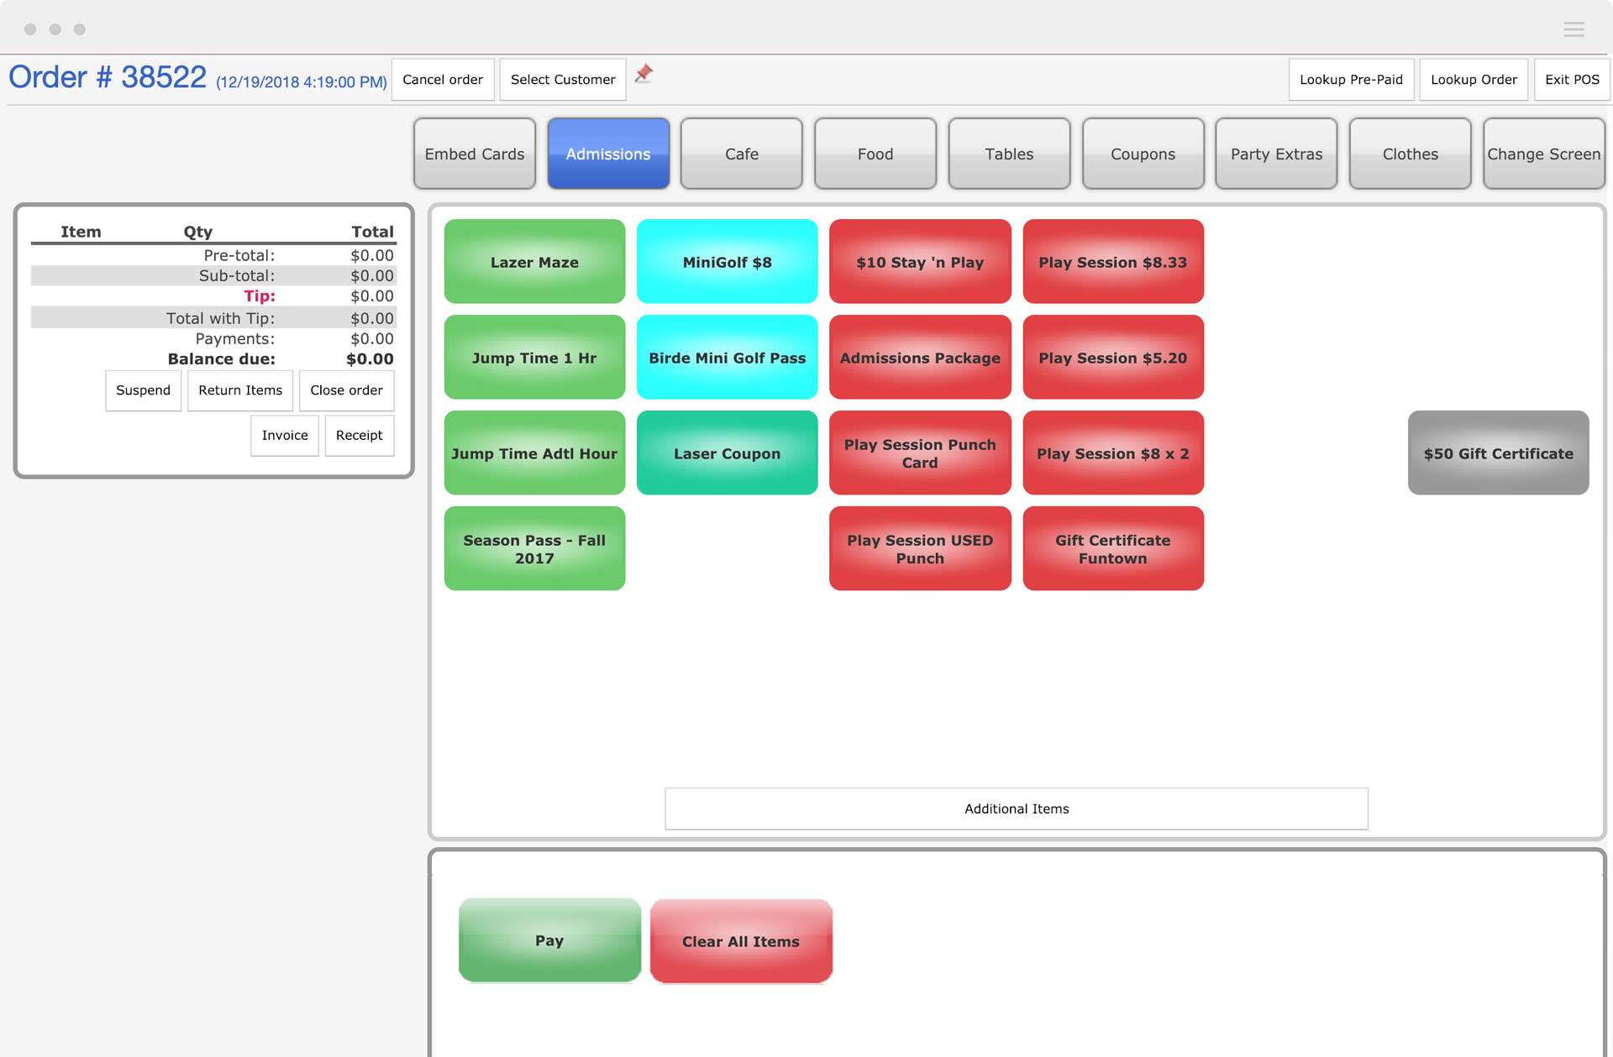1613x1057 pixels.
Task: Add Lazer Maze to the order
Action: point(534,261)
